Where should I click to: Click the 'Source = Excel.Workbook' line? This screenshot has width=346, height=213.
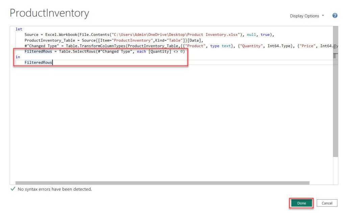coord(149,35)
